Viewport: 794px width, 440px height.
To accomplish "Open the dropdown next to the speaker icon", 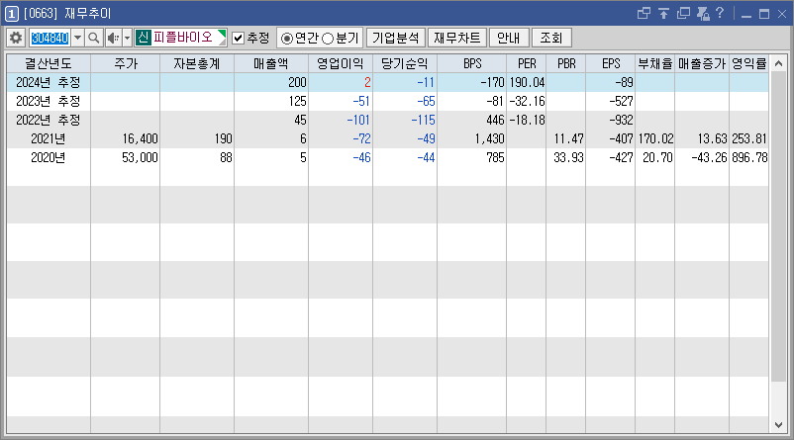I will (x=127, y=38).
